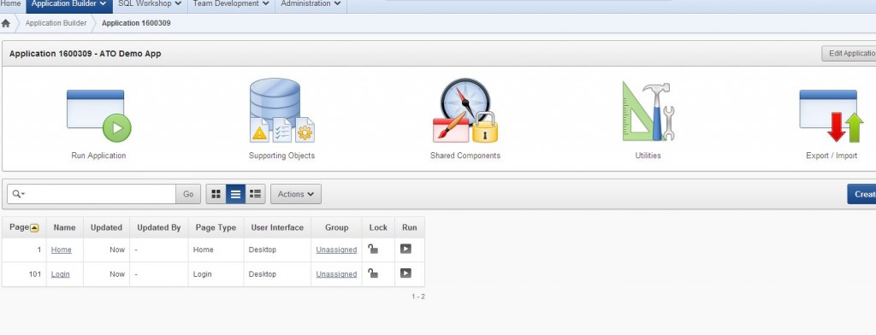Click the Utilities label
The image size is (876, 335).
(x=648, y=156)
